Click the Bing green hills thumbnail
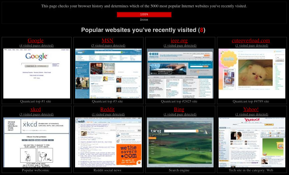This screenshot has height=175, width=289. pyautogui.click(x=180, y=142)
